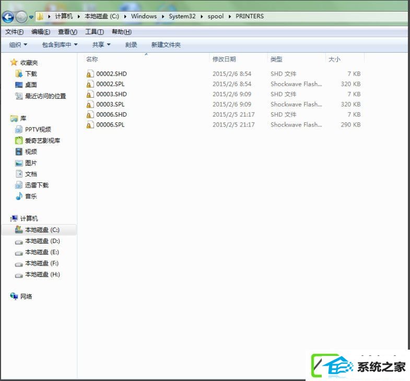The width and height of the screenshot is (410, 381).
Task: Open the 编辑(E) menu
Action: (41, 32)
